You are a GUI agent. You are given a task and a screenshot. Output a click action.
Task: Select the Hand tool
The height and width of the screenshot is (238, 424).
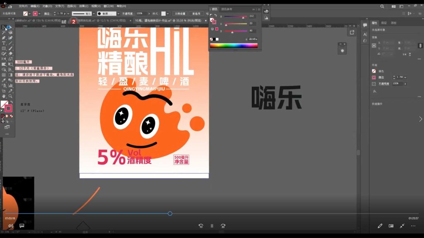[3, 97]
